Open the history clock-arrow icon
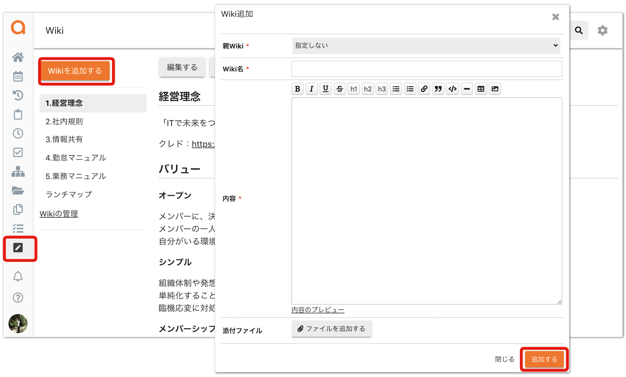 [x=18, y=95]
